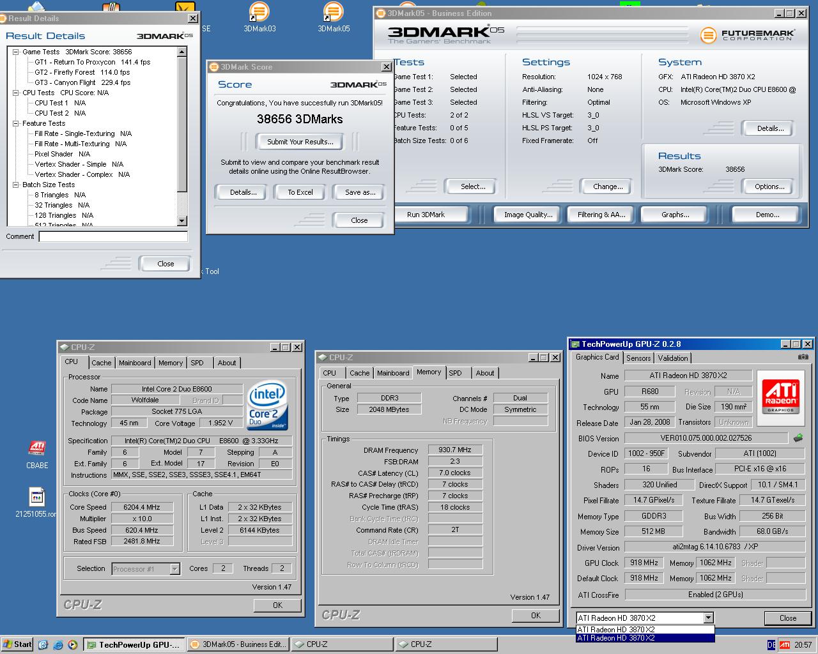Click the Close button in GPU-Z
The image size is (818, 654).
point(788,618)
